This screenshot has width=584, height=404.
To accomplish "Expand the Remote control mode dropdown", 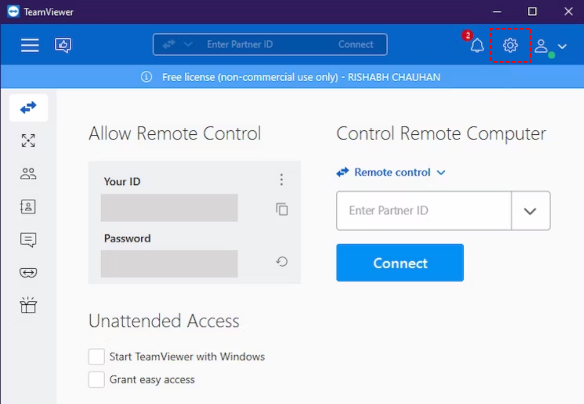I will [x=392, y=172].
